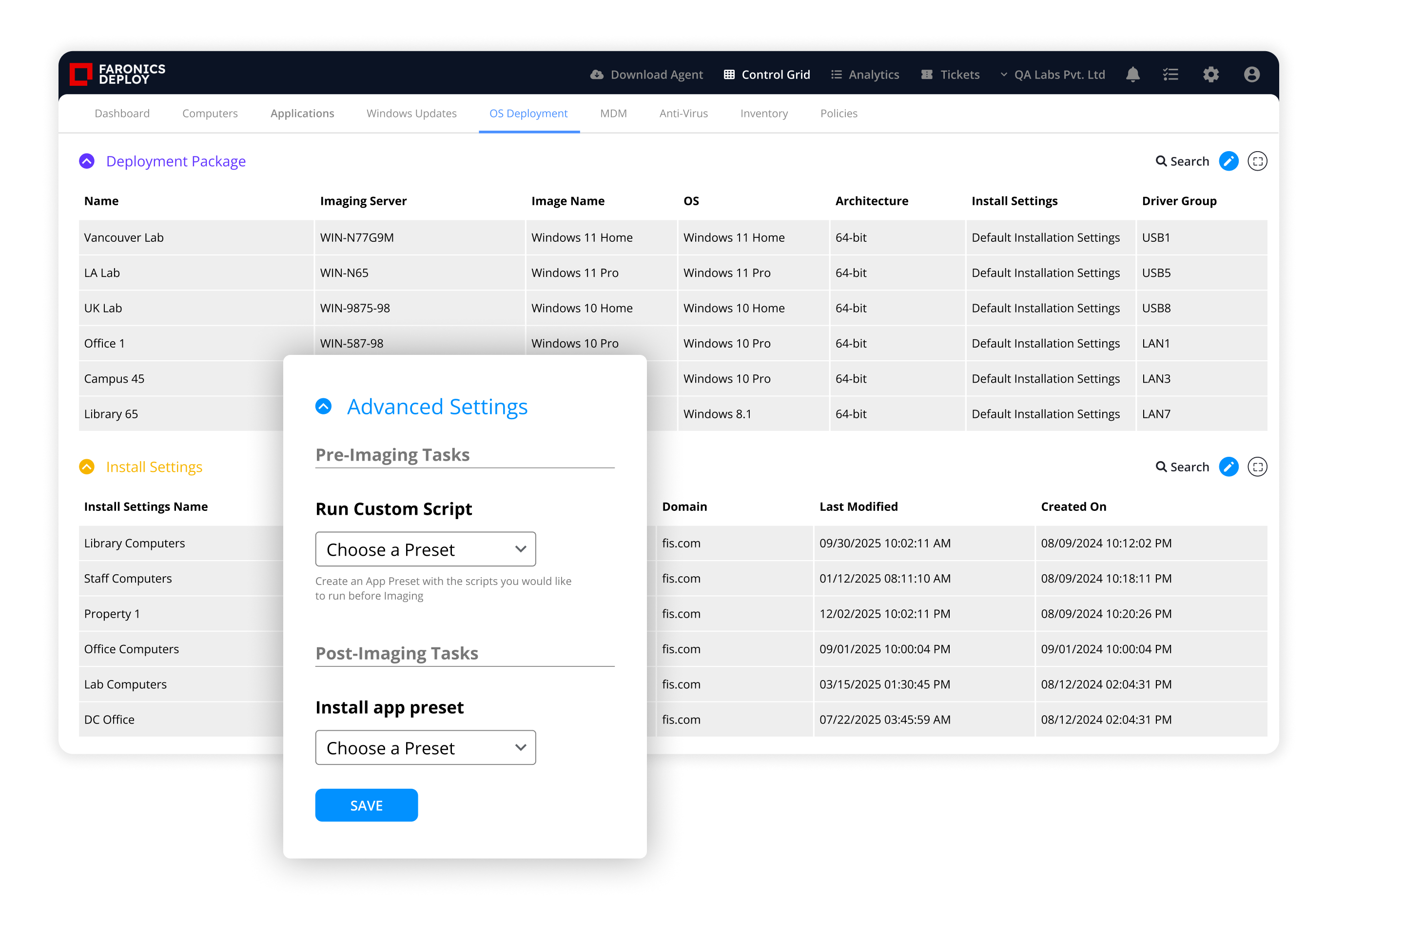
Task: Click the SAVE button
Action: click(x=366, y=805)
